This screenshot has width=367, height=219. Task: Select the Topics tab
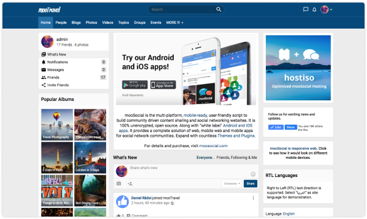click(x=124, y=23)
